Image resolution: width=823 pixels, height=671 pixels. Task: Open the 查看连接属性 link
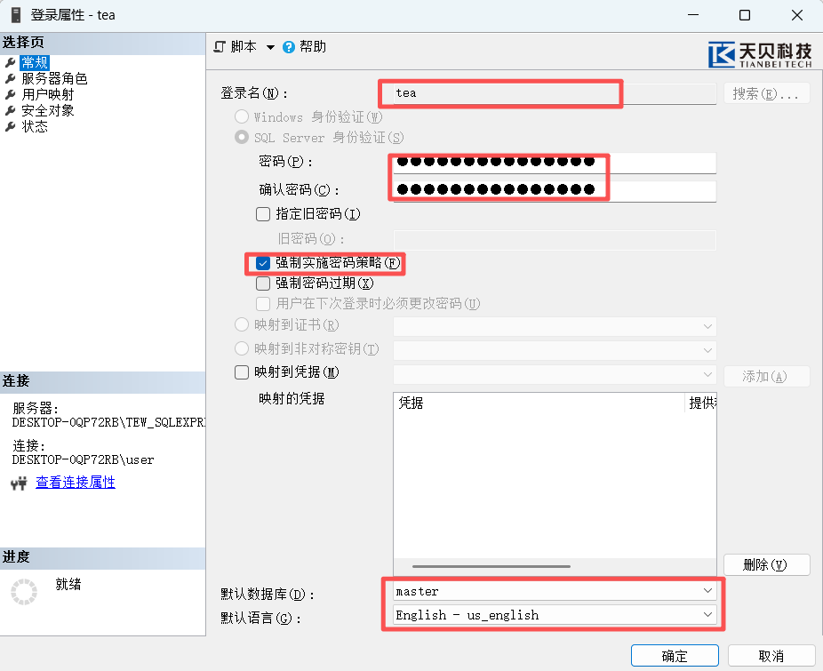coord(75,483)
